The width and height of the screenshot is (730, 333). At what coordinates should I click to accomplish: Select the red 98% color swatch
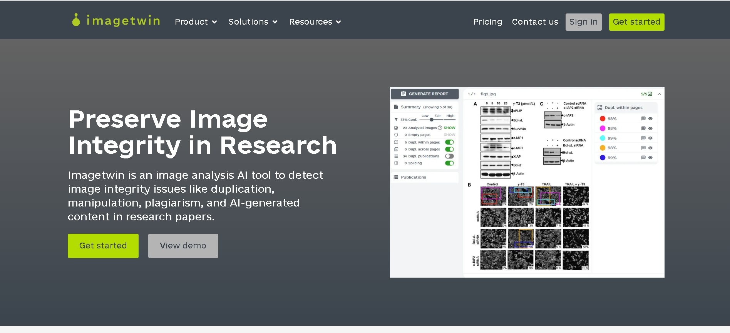(603, 118)
